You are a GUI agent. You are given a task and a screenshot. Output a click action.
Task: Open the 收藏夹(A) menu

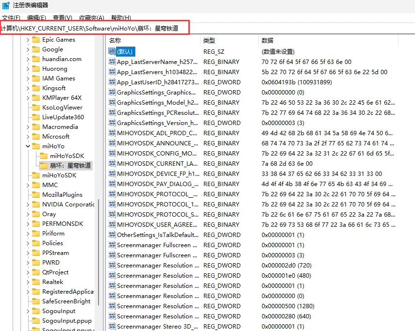point(92,18)
